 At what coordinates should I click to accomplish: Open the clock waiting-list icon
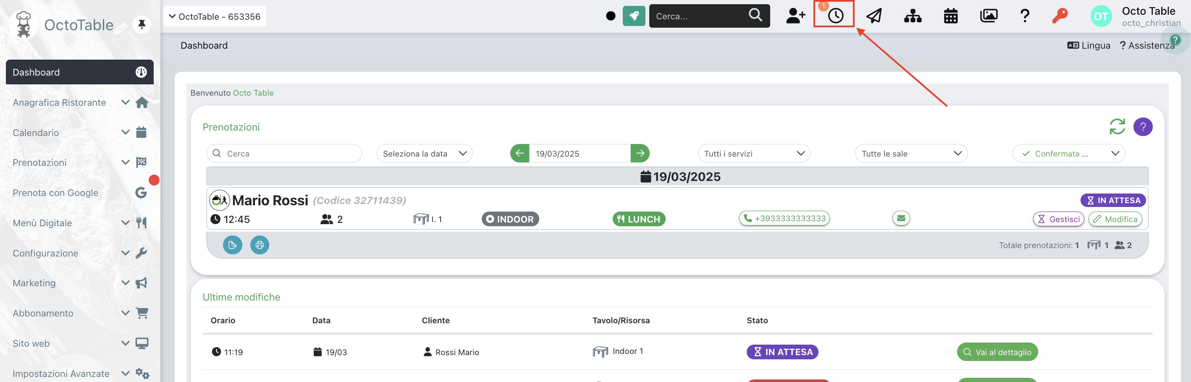835,16
